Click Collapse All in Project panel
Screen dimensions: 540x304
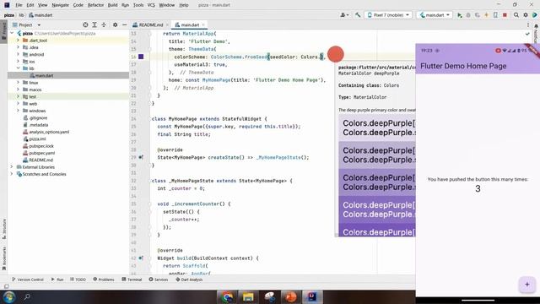pos(104,24)
